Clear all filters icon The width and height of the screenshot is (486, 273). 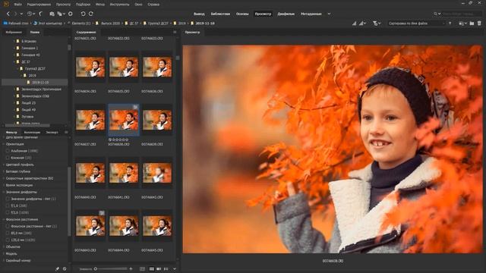click(x=65, y=268)
